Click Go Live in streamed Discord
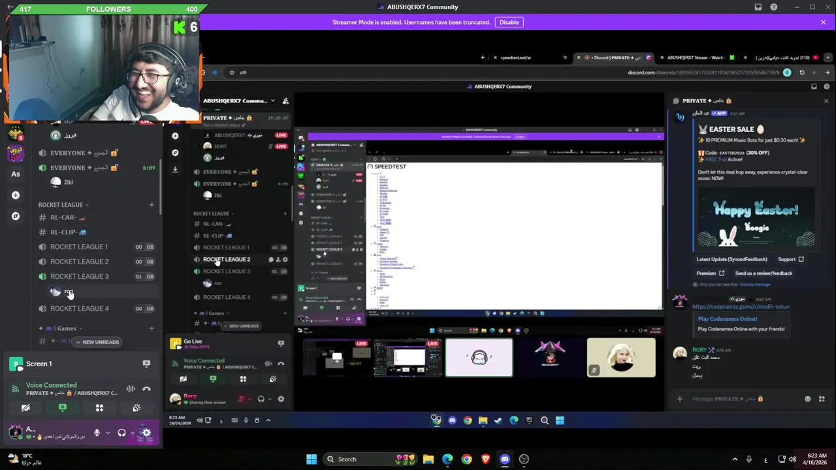Image resolution: width=836 pixels, height=470 pixels. click(x=193, y=341)
